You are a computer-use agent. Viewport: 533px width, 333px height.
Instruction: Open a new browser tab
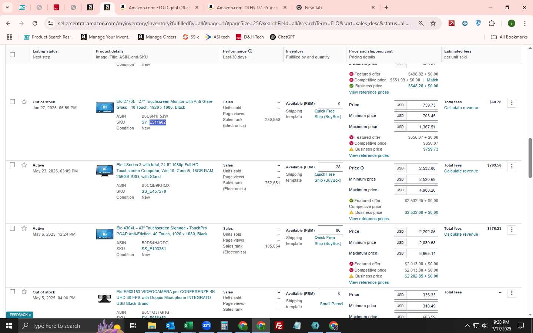click(x=386, y=7)
